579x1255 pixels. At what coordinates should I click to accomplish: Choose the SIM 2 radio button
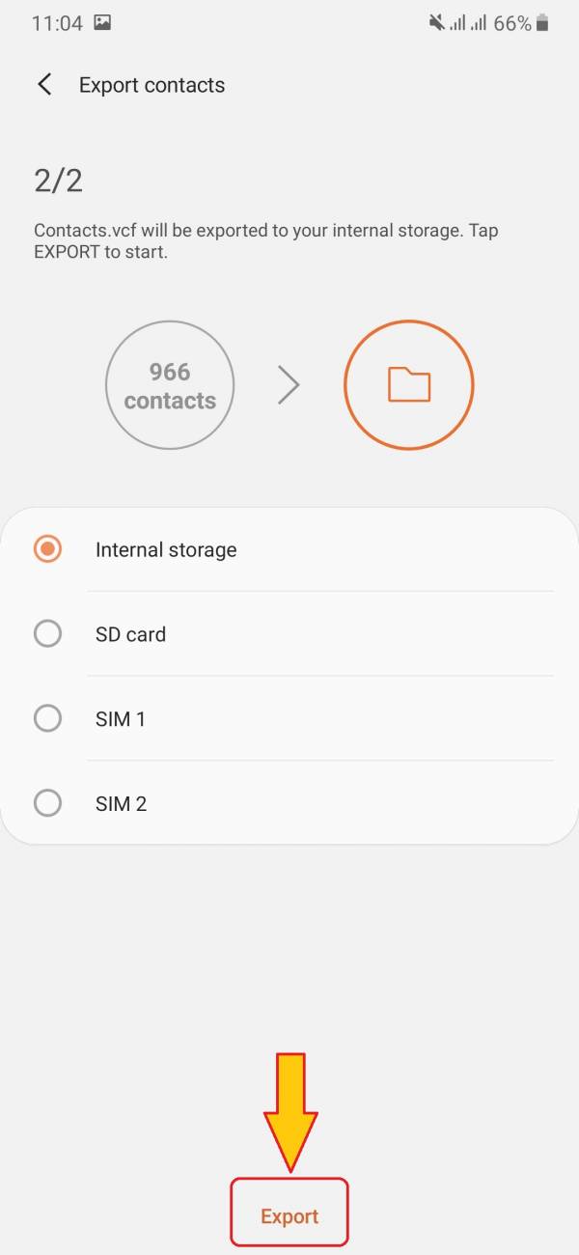pos(47,803)
